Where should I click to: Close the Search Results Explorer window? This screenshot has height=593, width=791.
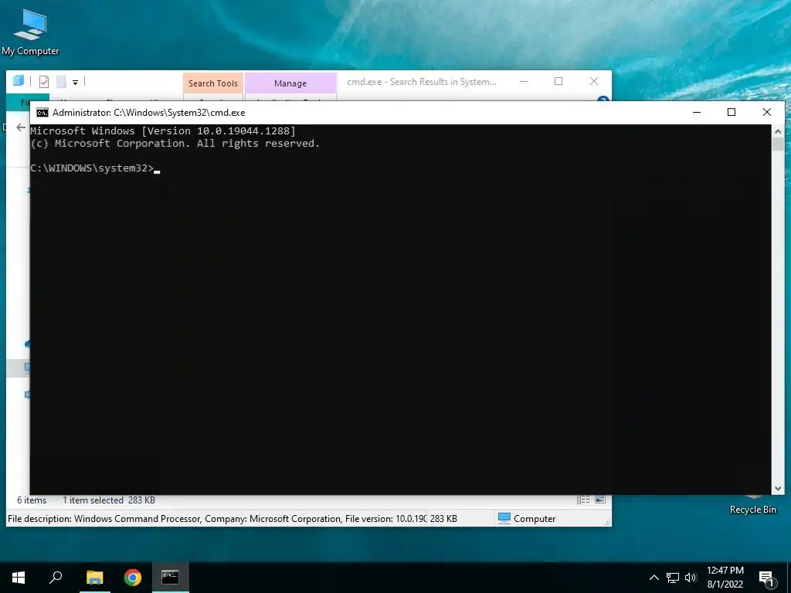pos(594,81)
